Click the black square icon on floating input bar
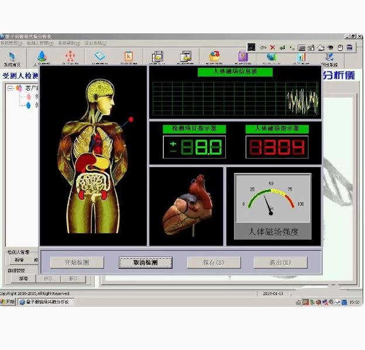365x350 pixels. point(252,47)
